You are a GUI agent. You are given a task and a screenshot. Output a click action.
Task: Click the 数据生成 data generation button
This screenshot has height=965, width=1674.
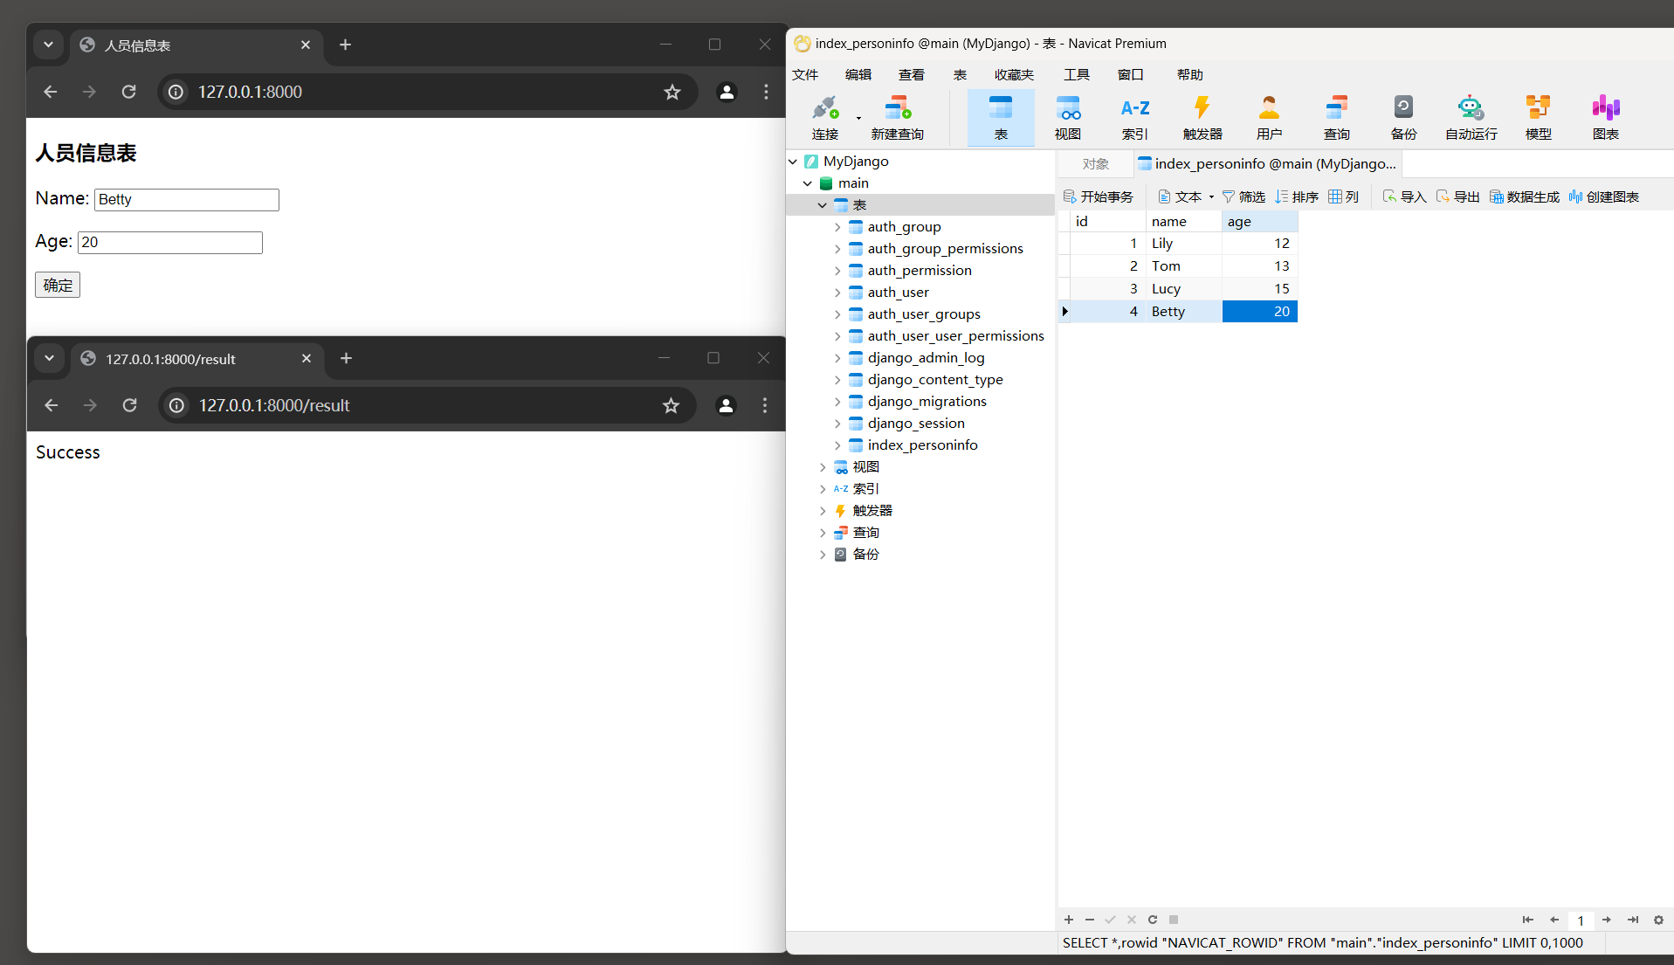(1525, 197)
